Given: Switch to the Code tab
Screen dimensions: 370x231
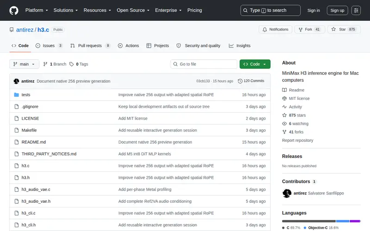Looking at the screenshot, I should coord(20,46).
